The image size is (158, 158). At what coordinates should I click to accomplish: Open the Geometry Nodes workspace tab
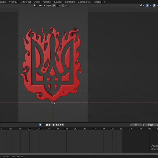pyautogui.click(x=85, y=2)
